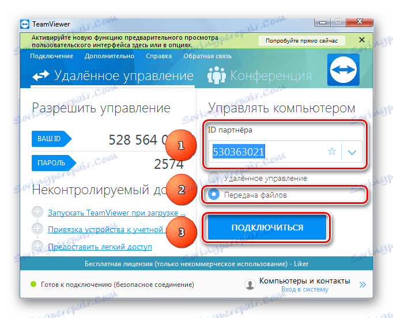Click the plus icon next to Привязка устройства
This screenshot has height=318, width=393.
click(x=37, y=229)
